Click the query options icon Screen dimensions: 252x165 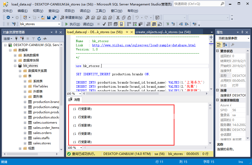point(116,24)
